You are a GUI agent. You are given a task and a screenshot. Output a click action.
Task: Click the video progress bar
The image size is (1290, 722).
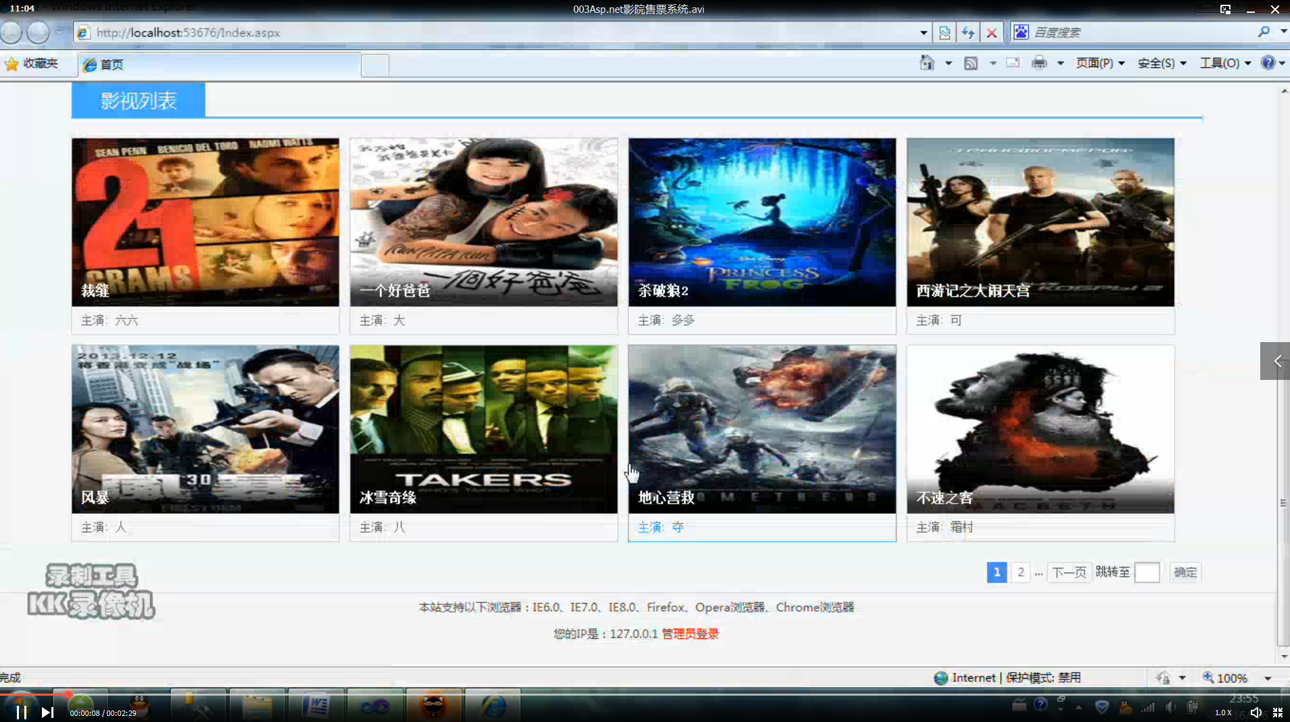pos(645,694)
